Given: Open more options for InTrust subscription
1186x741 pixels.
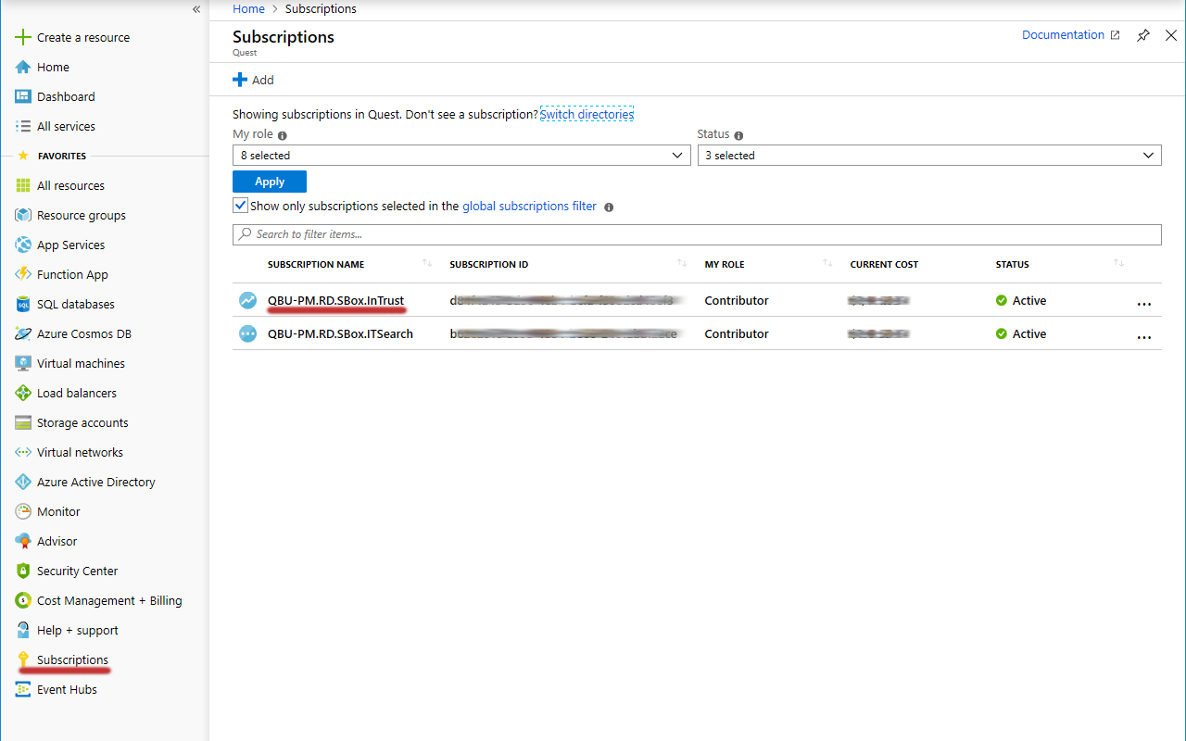Looking at the screenshot, I should (x=1144, y=304).
